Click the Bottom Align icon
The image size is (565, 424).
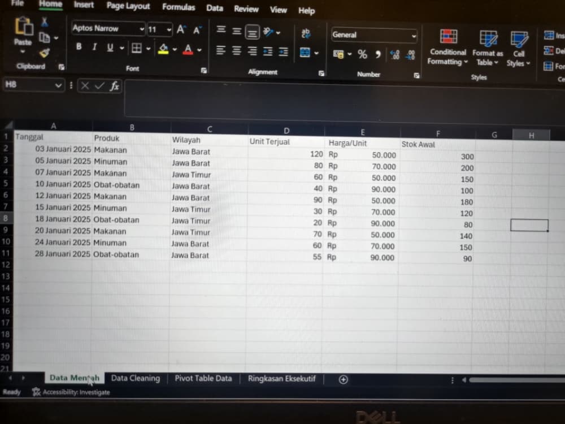coord(252,32)
